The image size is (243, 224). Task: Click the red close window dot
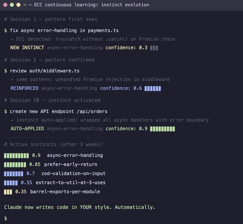coord(5,5)
